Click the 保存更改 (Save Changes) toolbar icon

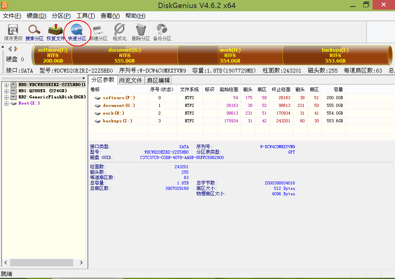pyautogui.click(x=13, y=32)
